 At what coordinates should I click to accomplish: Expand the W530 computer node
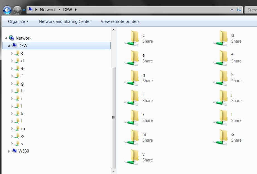click(x=9, y=151)
